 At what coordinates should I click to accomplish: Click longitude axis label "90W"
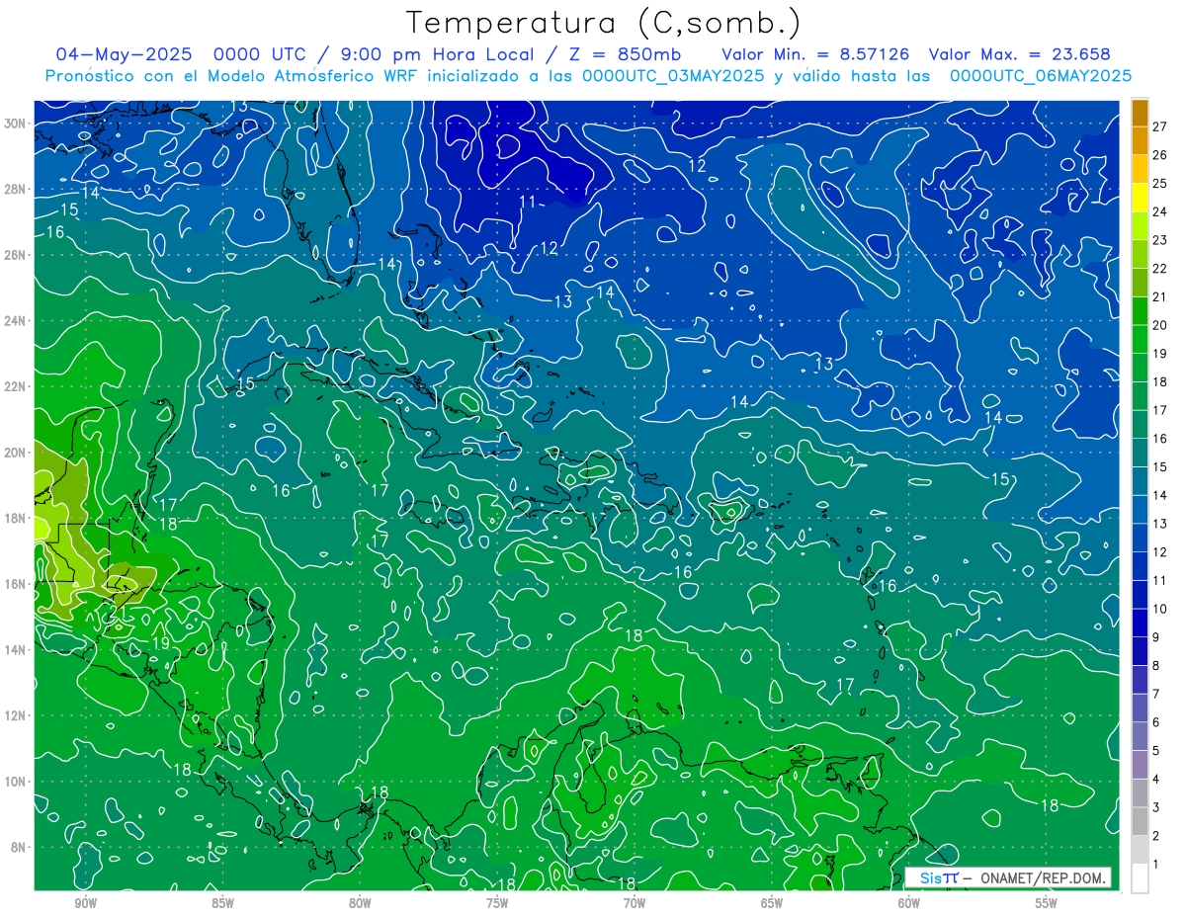click(x=85, y=903)
